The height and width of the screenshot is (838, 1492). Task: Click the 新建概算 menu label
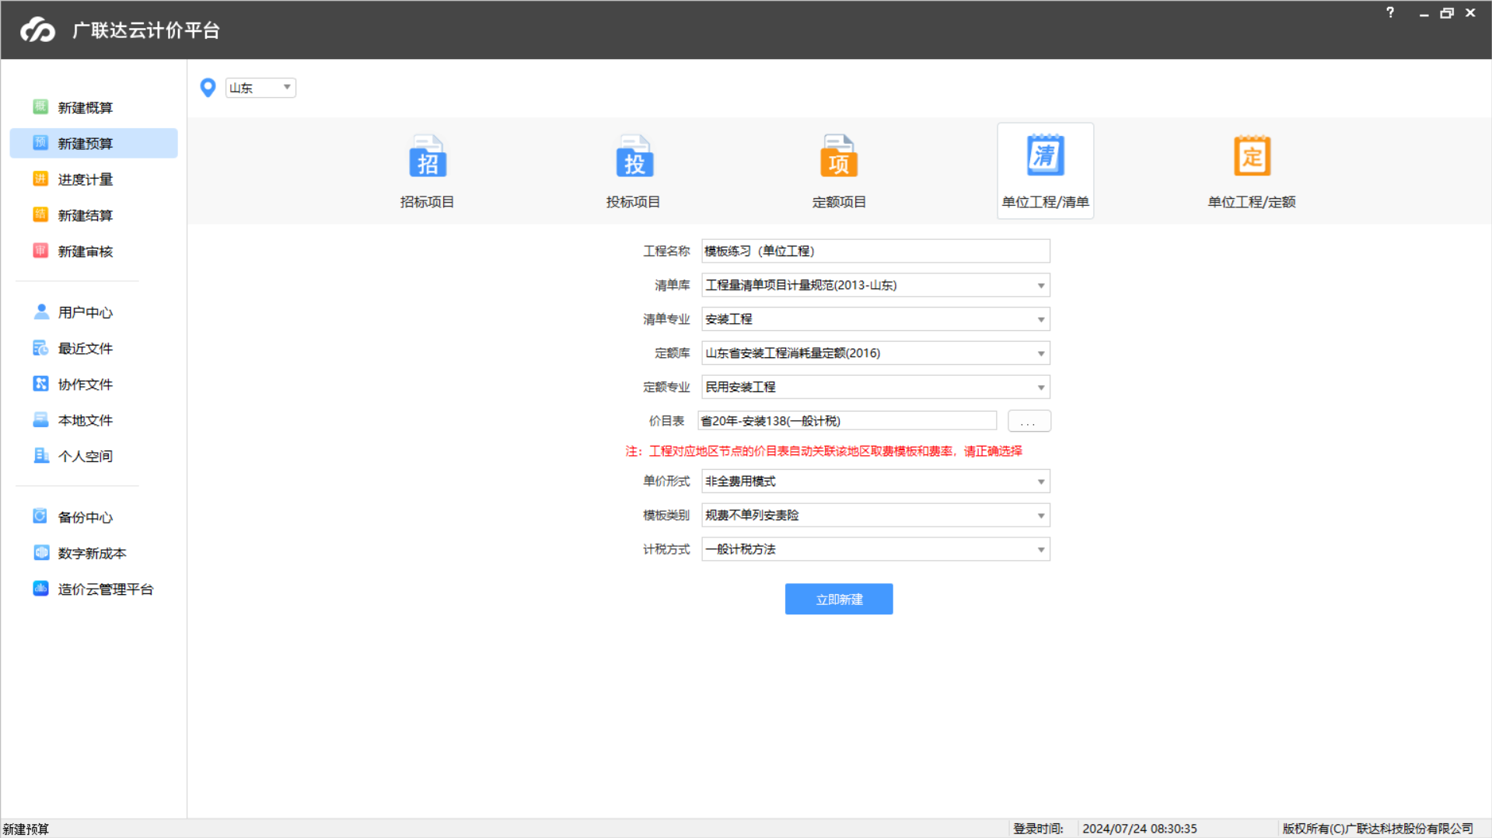point(86,108)
